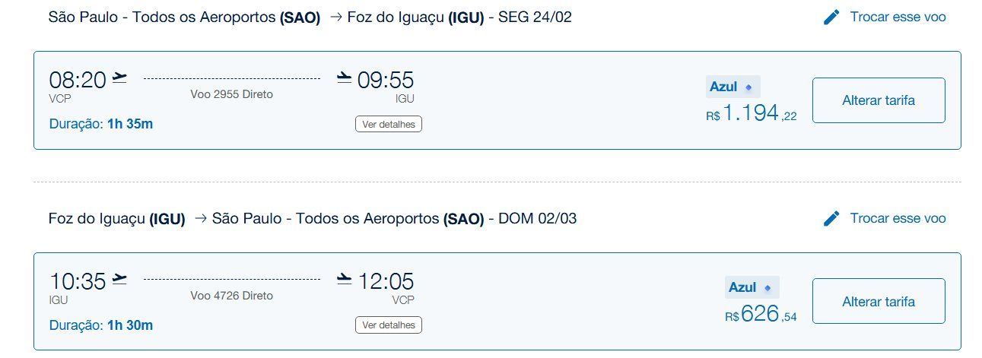
Task: Select the Azul fare badge priced 1.194,22
Action: pyautogui.click(x=733, y=87)
